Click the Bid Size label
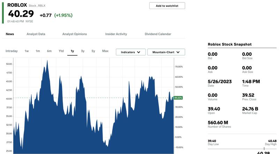279x154 pixels. pos(247,58)
